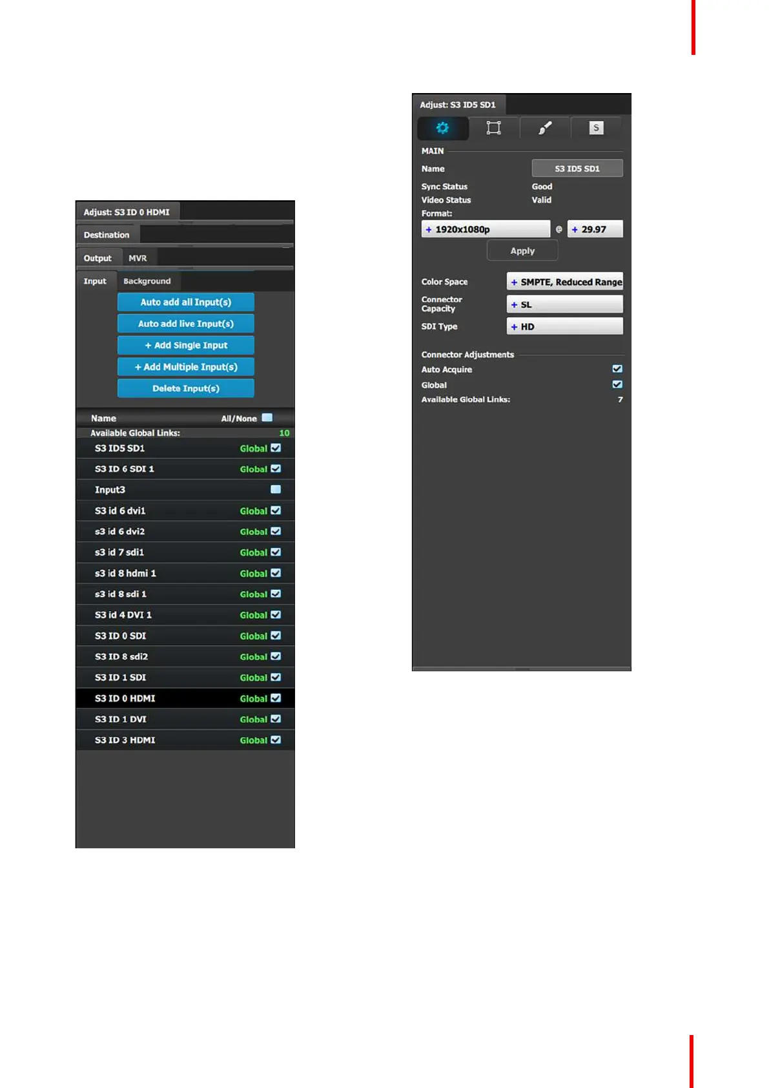Open the gear settings tab in Adjust panel
769x1088 pixels.
[442, 128]
